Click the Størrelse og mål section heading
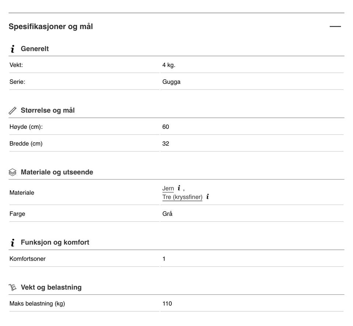 tap(47, 110)
